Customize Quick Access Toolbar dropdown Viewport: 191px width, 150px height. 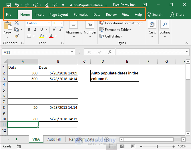tap(63, 5)
